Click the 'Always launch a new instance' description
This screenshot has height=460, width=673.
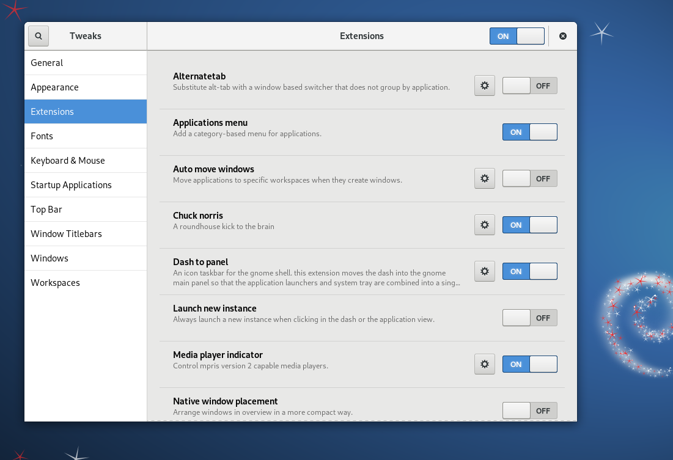[x=304, y=319]
